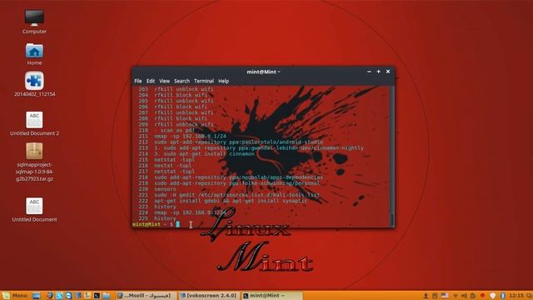Click history line "scan as pdf"
This screenshot has width=533, height=300.
(167, 130)
